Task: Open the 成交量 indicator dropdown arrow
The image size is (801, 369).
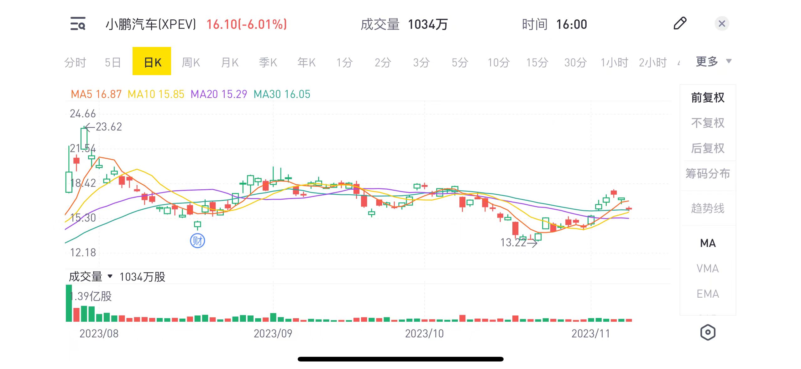Action: tap(110, 276)
